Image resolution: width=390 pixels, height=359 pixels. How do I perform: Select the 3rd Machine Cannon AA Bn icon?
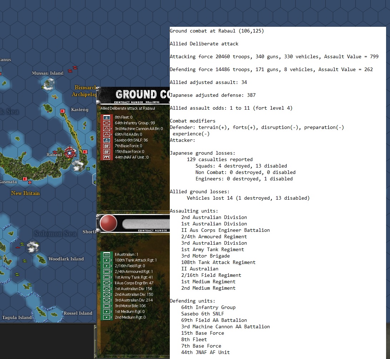click(x=107, y=129)
